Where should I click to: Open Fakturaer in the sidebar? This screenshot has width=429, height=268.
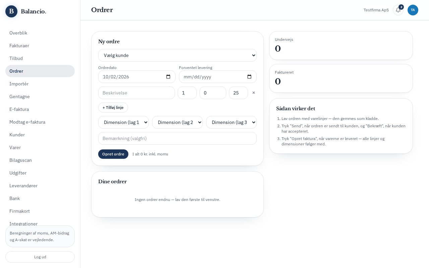pos(40,46)
